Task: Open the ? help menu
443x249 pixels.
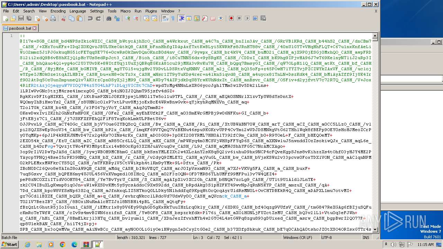Action: (179, 11)
